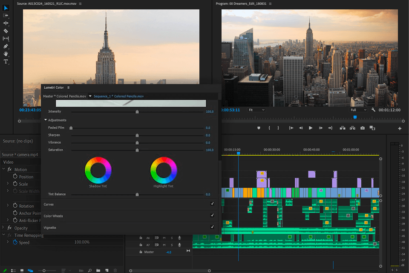Viewport: 409px width, 273px height.
Task: Select the Razor tool
Action: (x=6, y=31)
